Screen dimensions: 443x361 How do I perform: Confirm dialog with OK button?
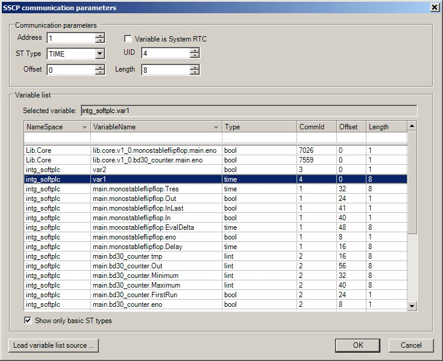click(x=358, y=345)
